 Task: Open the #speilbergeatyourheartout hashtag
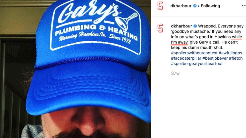(x=197, y=64)
